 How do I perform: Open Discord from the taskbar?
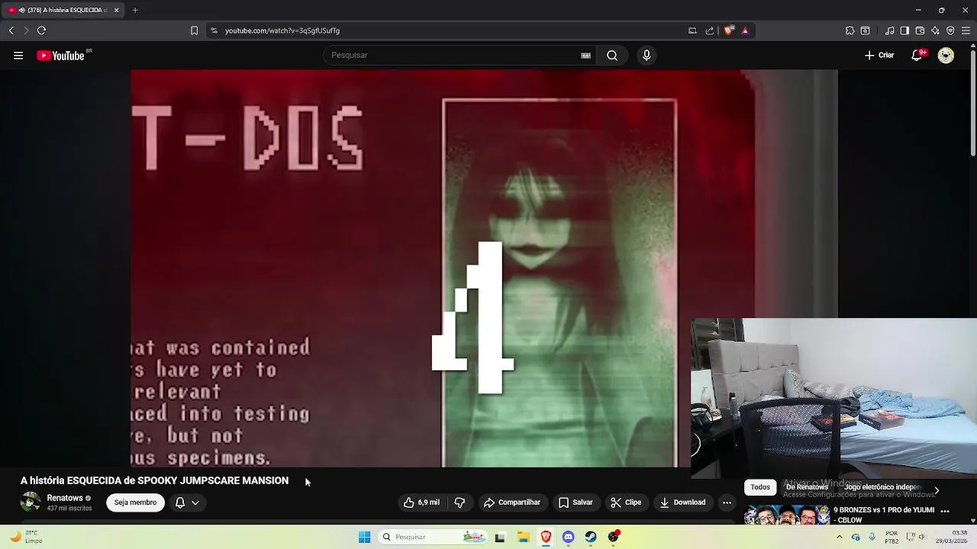(568, 537)
